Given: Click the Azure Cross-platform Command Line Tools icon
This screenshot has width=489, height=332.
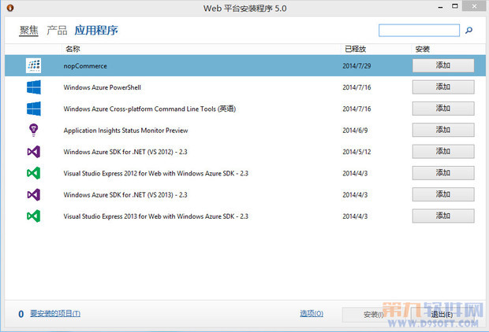Looking at the screenshot, I should pyautogui.click(x=34, y=109).
